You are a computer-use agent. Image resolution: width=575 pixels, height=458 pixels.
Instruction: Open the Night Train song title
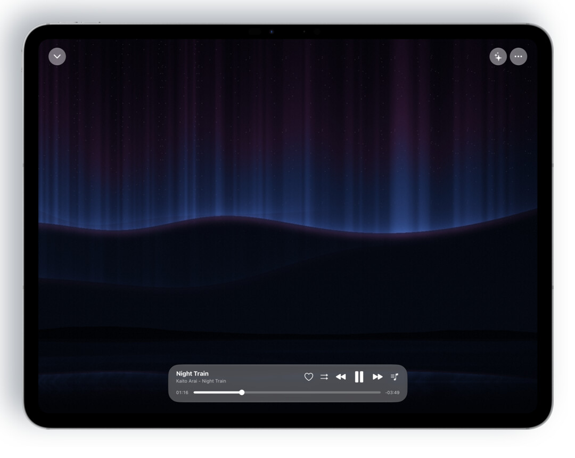coord(192,373)
